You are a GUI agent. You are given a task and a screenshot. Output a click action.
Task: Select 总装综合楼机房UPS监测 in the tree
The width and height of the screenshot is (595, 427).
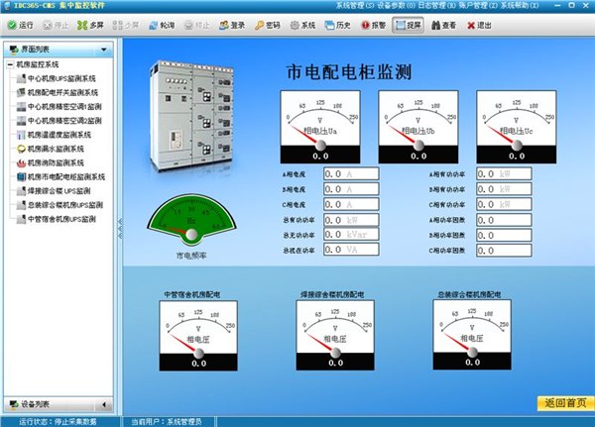(64, 205)
